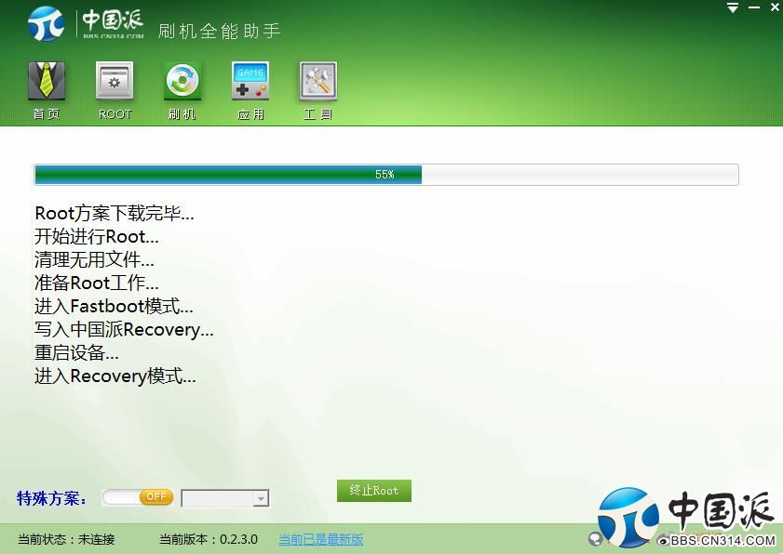
Task: Click the 当前版本：0.2.3.0 version text
Action: [209, 539]
